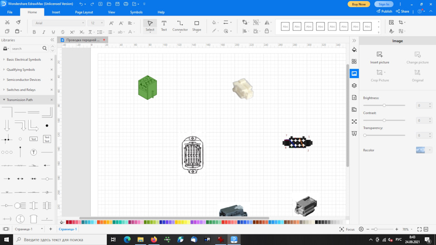
Task: Click the Format Painter icon
Action: [x=18, y=23]
